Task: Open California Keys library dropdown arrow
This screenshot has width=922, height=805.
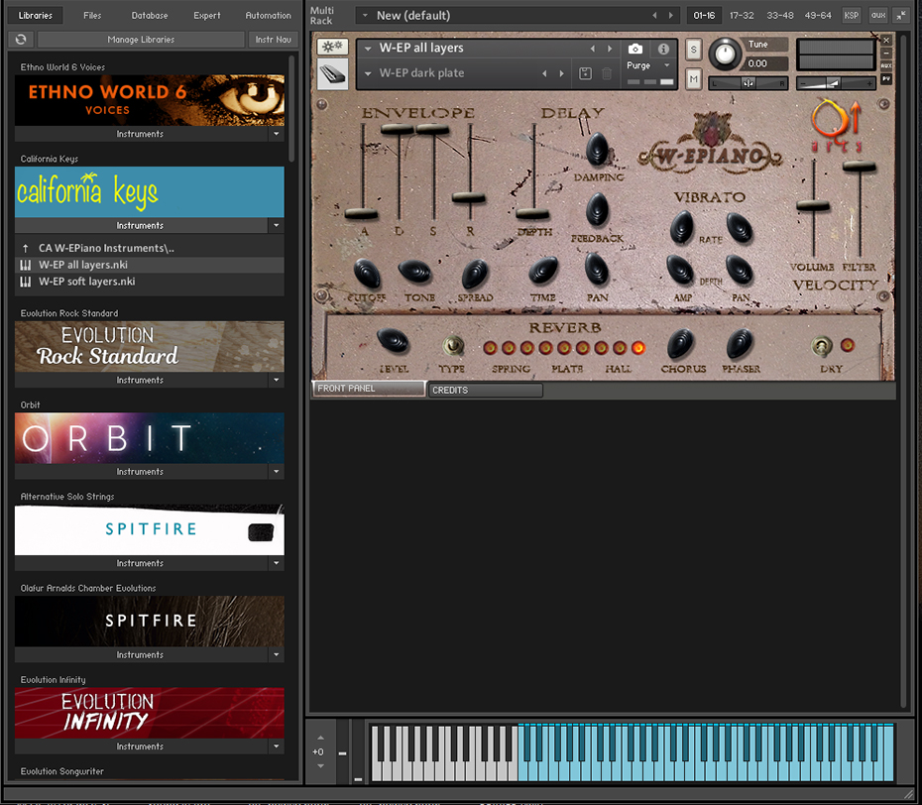Action: coord(277,226)
